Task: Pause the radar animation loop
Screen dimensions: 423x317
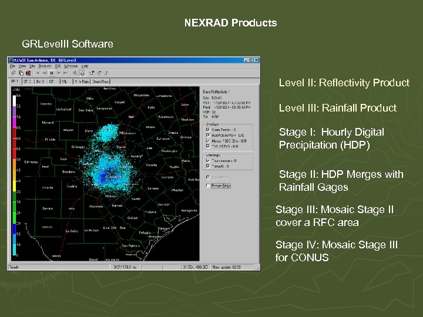Action: click(52, 73)
